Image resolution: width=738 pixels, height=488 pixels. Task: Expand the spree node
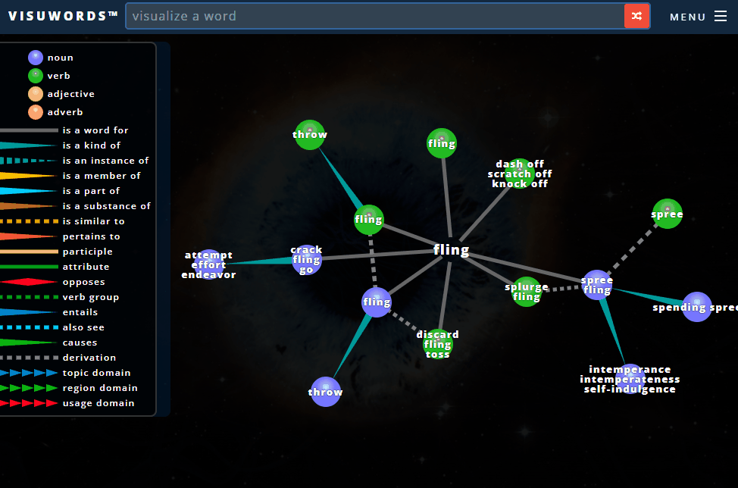tap(667, 214)
